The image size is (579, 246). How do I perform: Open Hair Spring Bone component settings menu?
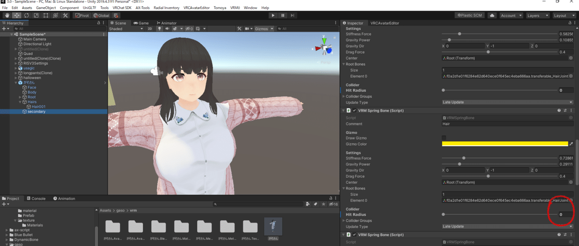[571, 110]
